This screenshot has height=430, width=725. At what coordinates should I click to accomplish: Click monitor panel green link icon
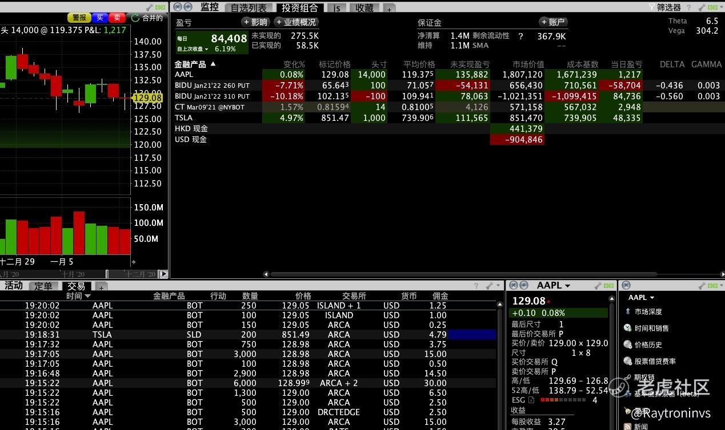pos(714,7)
